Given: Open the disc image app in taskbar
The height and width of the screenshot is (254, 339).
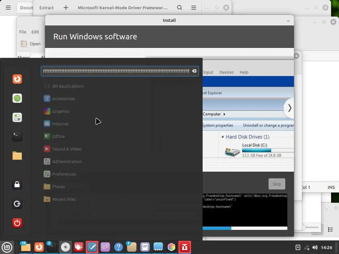Looking at the screenshot, I should [65, 247].
